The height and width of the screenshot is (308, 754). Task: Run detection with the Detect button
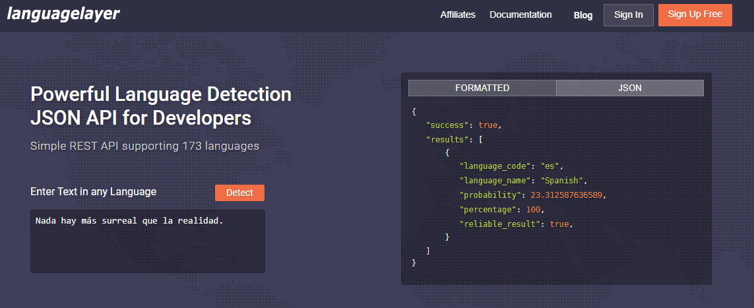(x=239, y=193)
